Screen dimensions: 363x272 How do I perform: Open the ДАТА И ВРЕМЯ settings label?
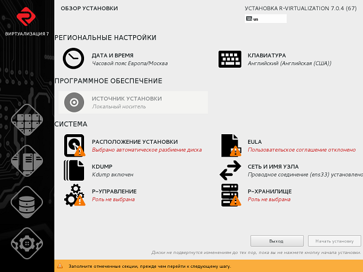[114, 55]
